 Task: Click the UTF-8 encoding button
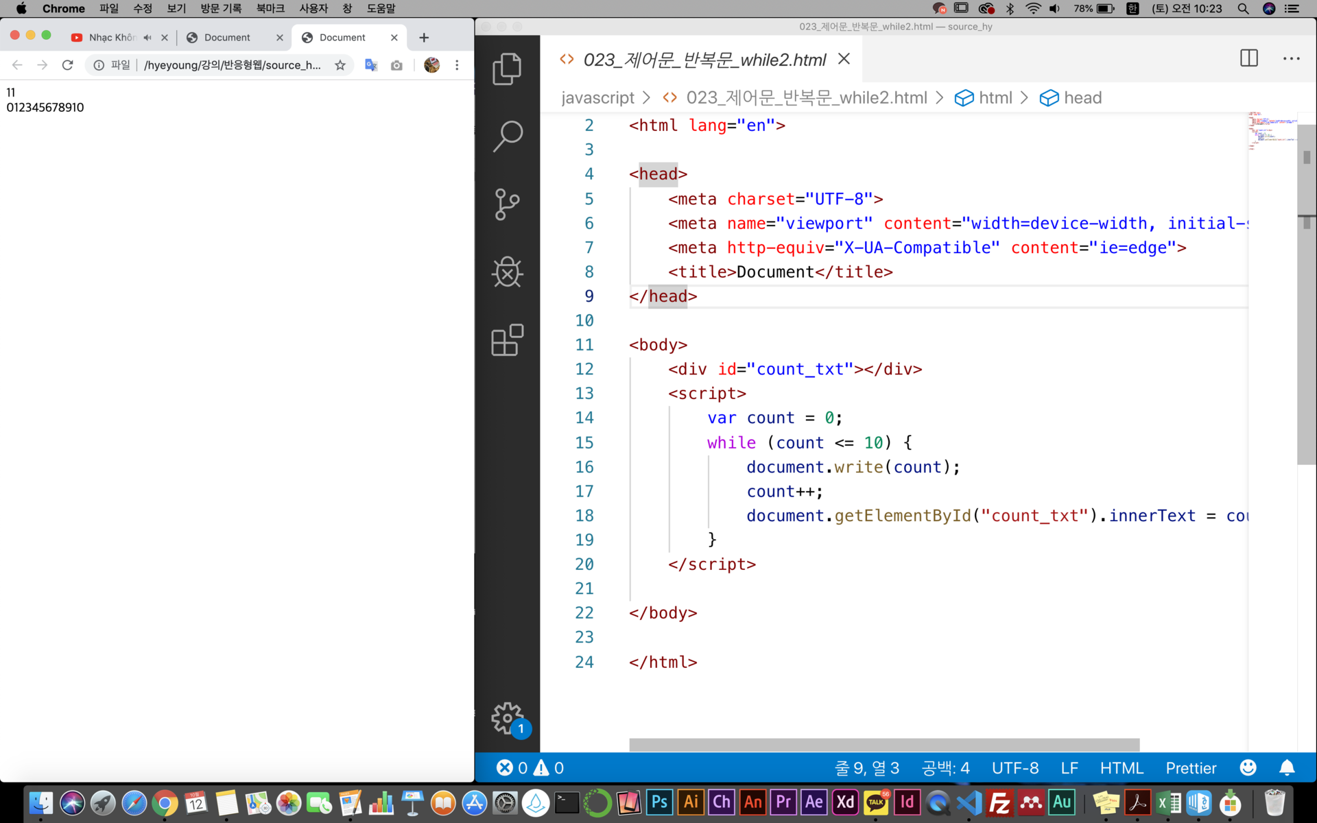coord(1015,768)
